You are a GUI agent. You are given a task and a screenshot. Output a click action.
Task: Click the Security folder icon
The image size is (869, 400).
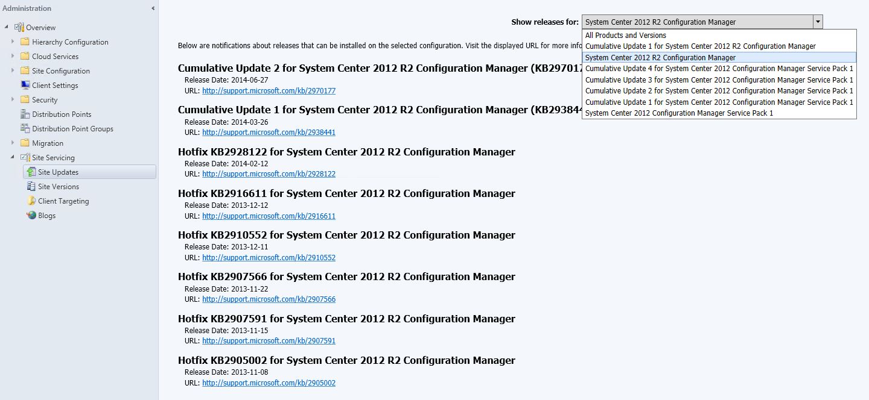tap(25, 99)
